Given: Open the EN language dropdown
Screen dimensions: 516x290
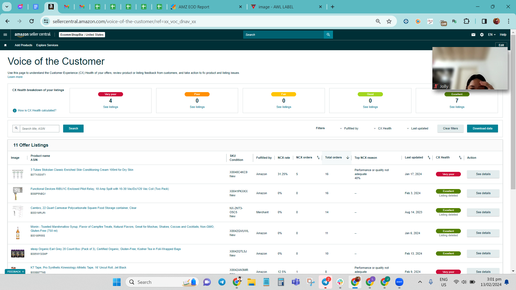Looking at the screenshot, I should (492, 35).
